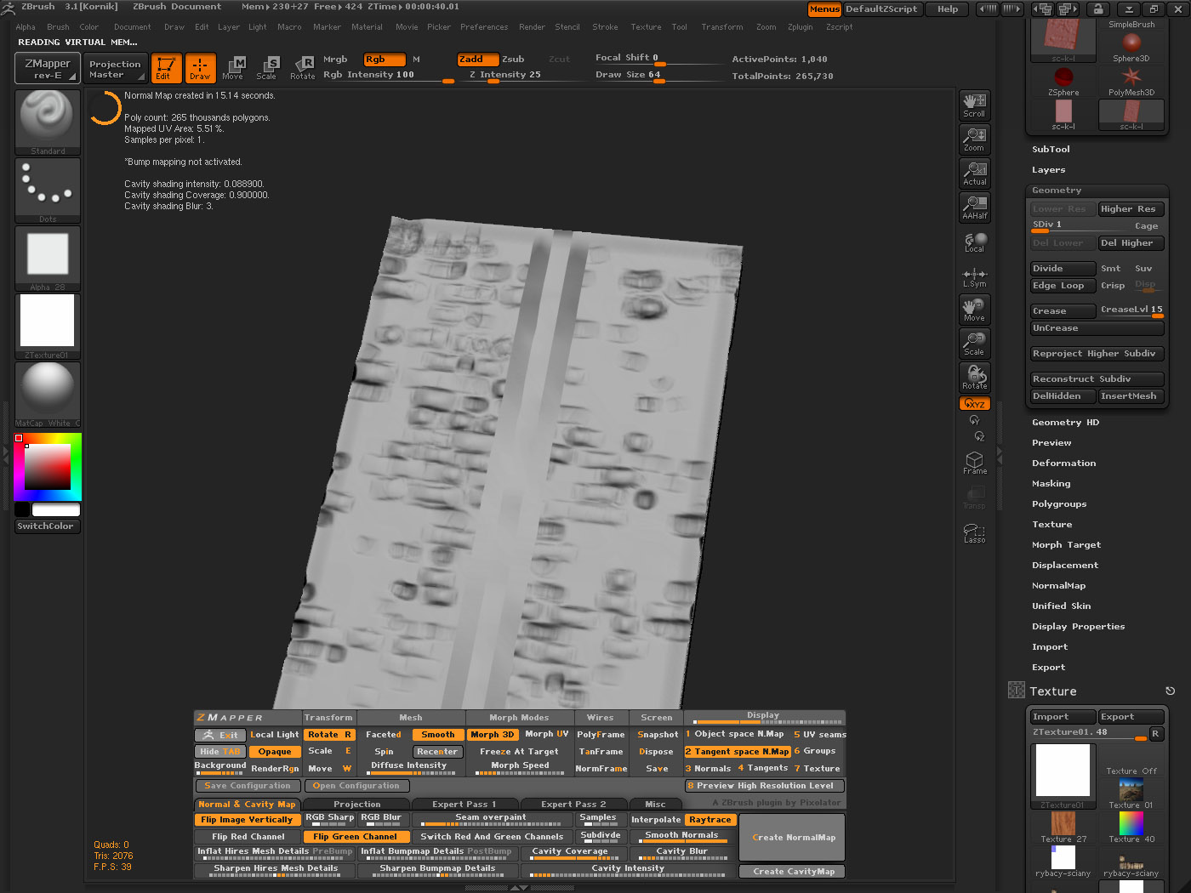Screen dimensions: 1191x893
Task: Activate the Frame mesh icon
Action: (974, 463)
